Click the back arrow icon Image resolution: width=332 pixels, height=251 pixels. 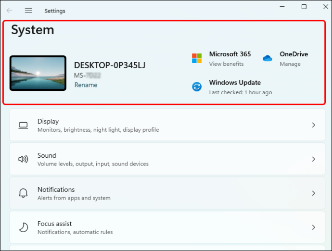pyautogui.click(x=10, y=11)
